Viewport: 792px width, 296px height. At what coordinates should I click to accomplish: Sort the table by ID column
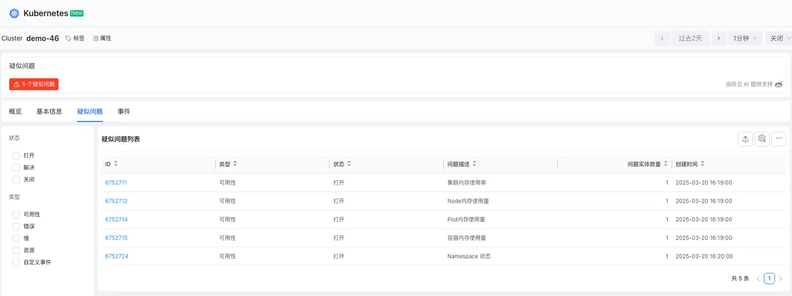click(x=116, y=164)
